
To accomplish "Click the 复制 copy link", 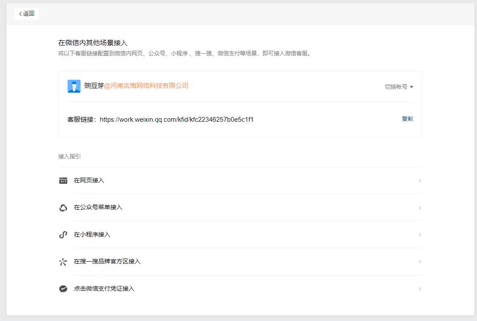I will pos(407,119).
